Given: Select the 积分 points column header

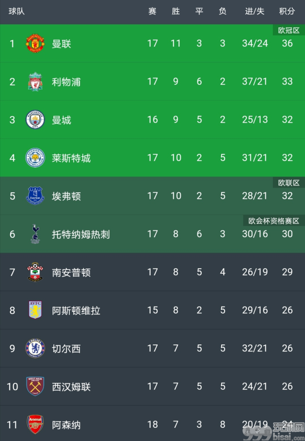Looking at the screenshot, I should (x=287, y=11).
